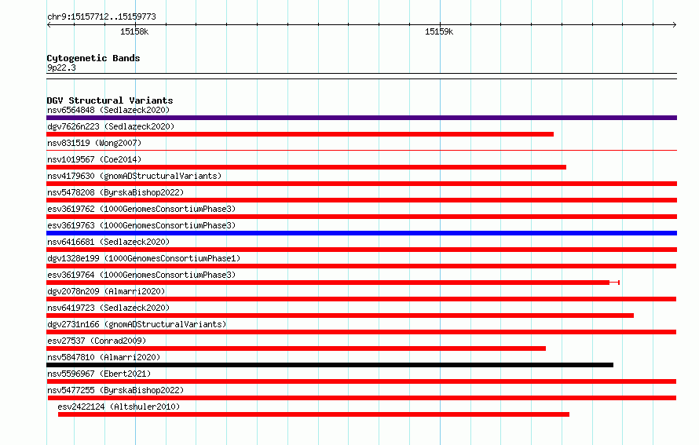Select the 9p22.3 band label
The width and height of the screenshot is (699, 445).
pos(61,67)
